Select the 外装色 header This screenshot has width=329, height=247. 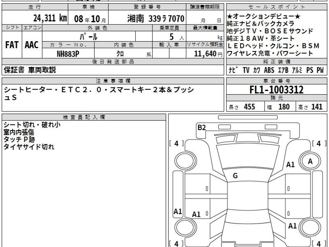tap(97, 28)
